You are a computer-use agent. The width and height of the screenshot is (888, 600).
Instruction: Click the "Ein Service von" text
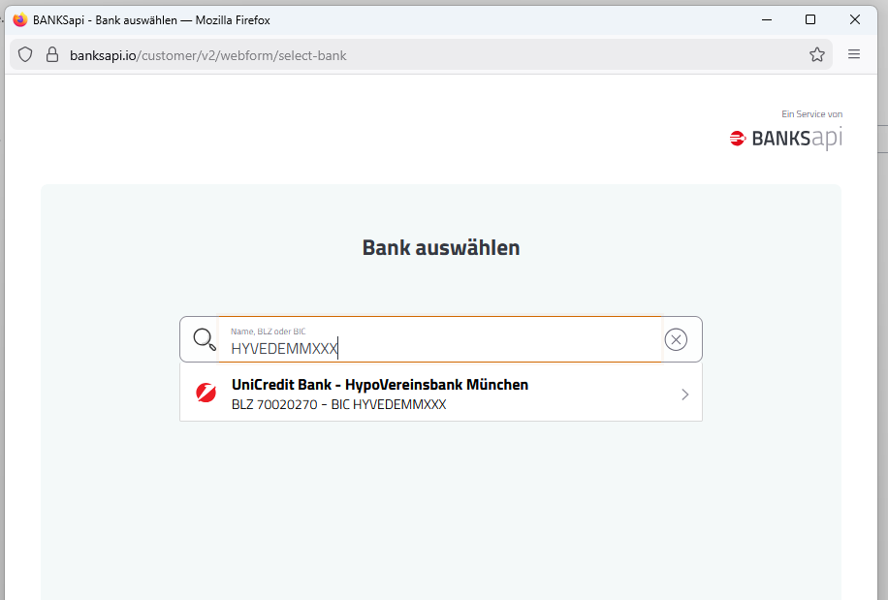click(811, 114)
